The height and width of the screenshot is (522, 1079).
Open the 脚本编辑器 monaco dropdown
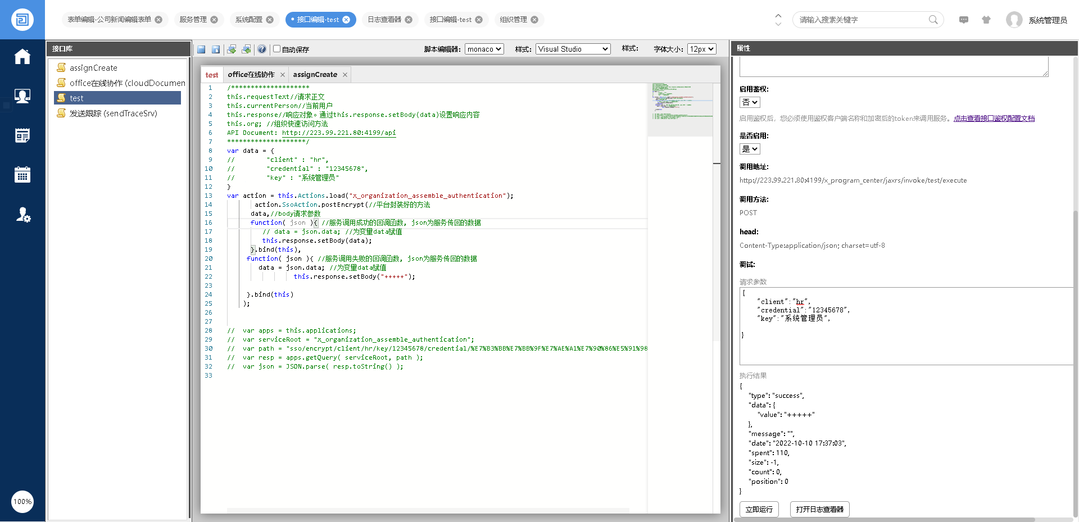[484, 49]
